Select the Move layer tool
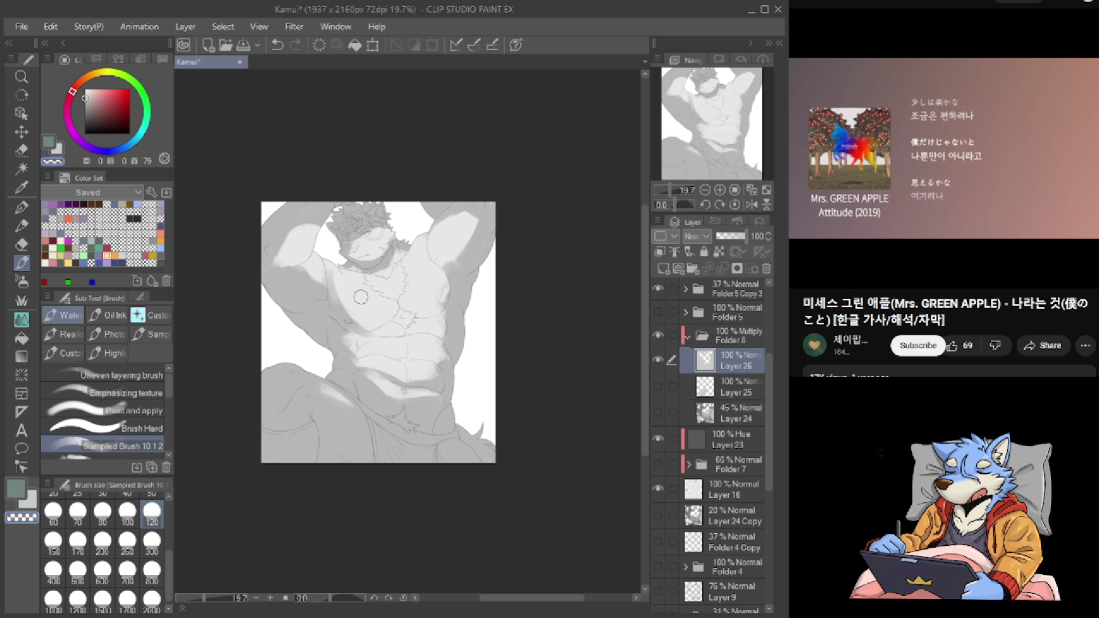The height and width of the screenshot is (618, 1099). coord(21,132)
